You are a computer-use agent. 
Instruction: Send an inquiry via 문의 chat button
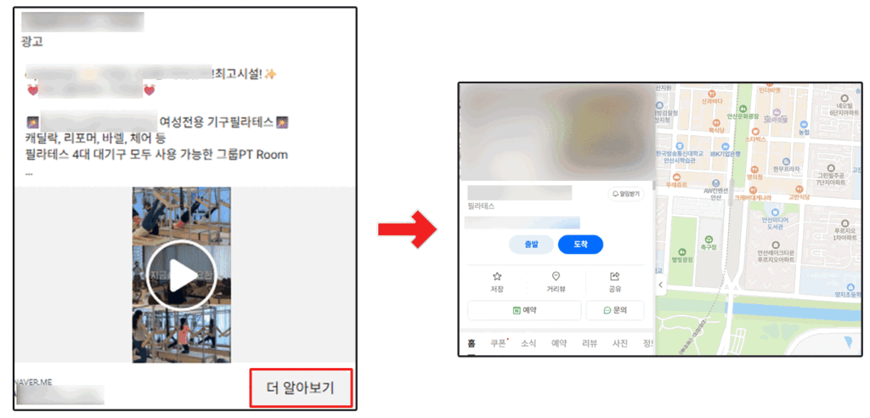(615, 310)
